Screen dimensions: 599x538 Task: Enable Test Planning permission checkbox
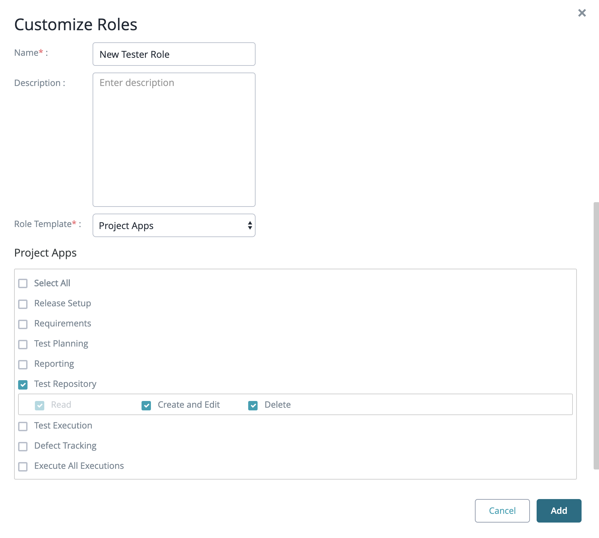click(x=23, y=344)
